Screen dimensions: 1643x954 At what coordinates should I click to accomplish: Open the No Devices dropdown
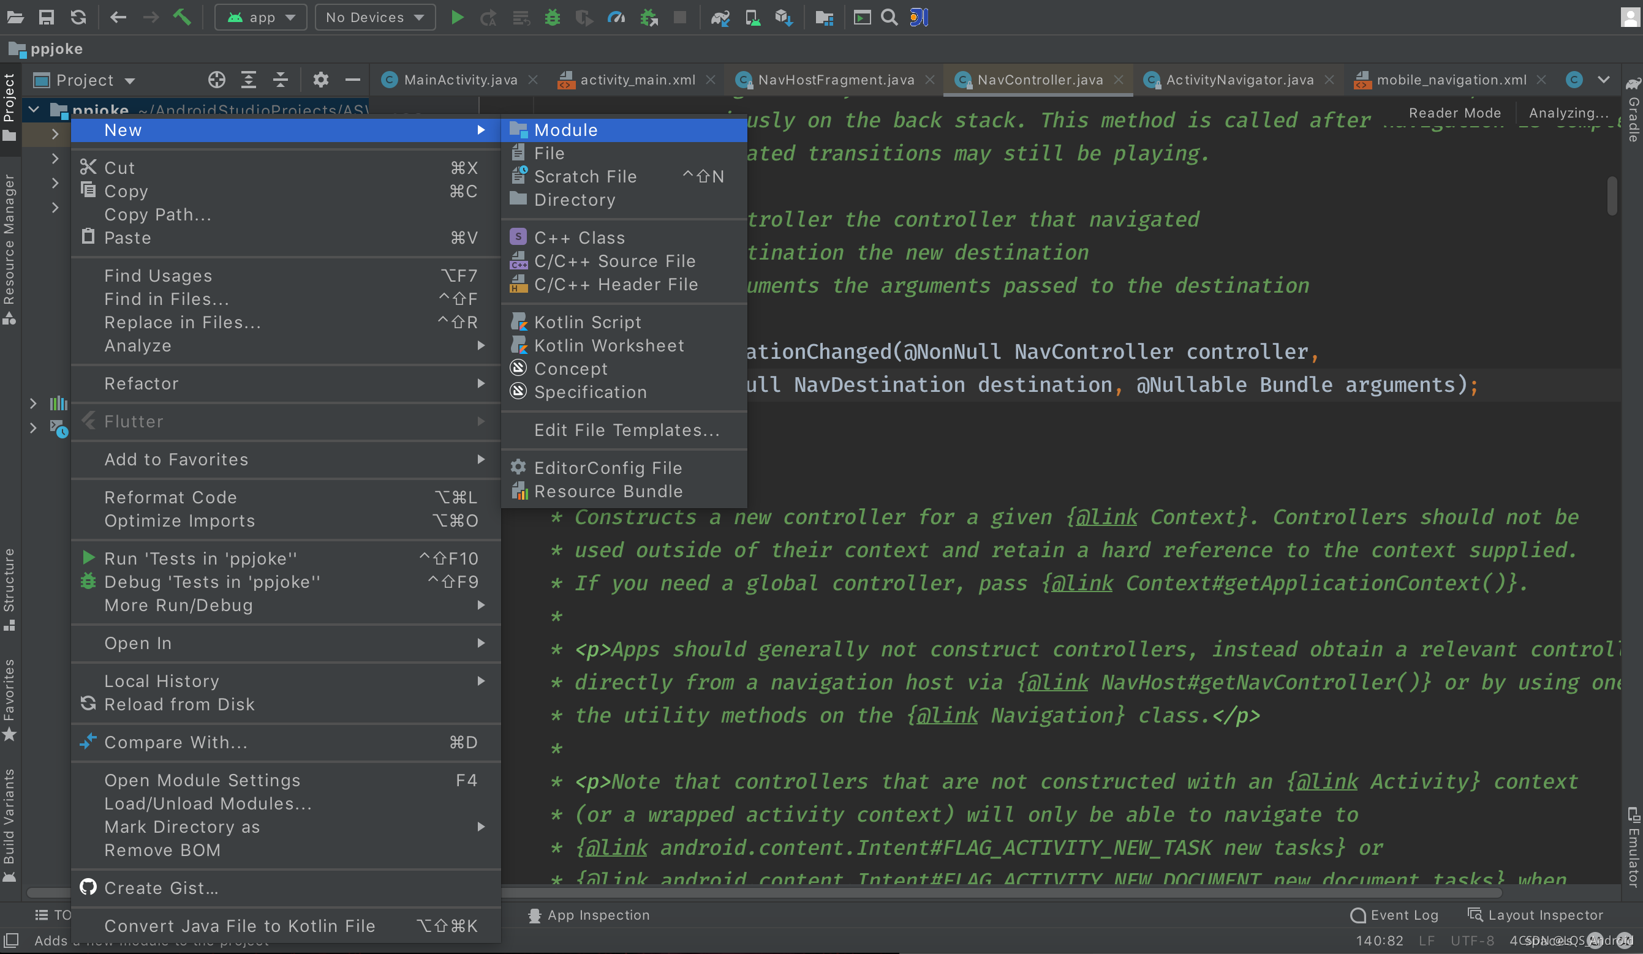coord(375,18)
